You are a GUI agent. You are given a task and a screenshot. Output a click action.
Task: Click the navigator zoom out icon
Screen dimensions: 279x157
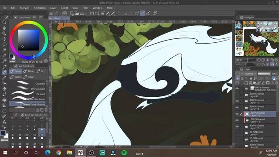[259, 60]
